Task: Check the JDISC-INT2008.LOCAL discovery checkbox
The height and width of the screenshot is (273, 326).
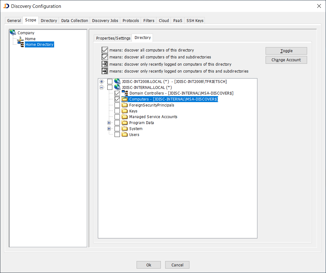Action: pyautogui.click(x=110, y=81)
